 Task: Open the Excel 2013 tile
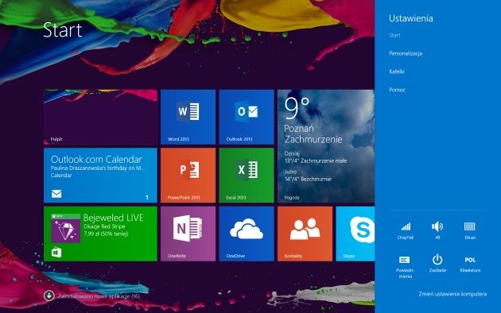click(x=247, y=175)
